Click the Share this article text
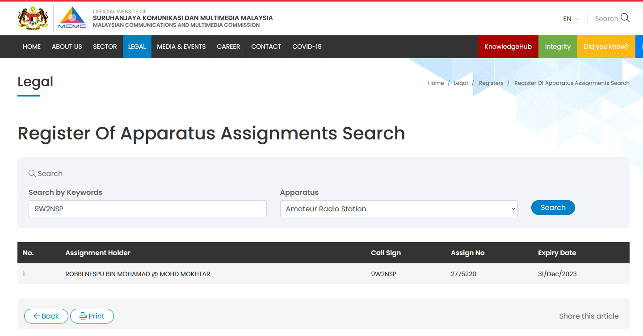 coord(589,316)
